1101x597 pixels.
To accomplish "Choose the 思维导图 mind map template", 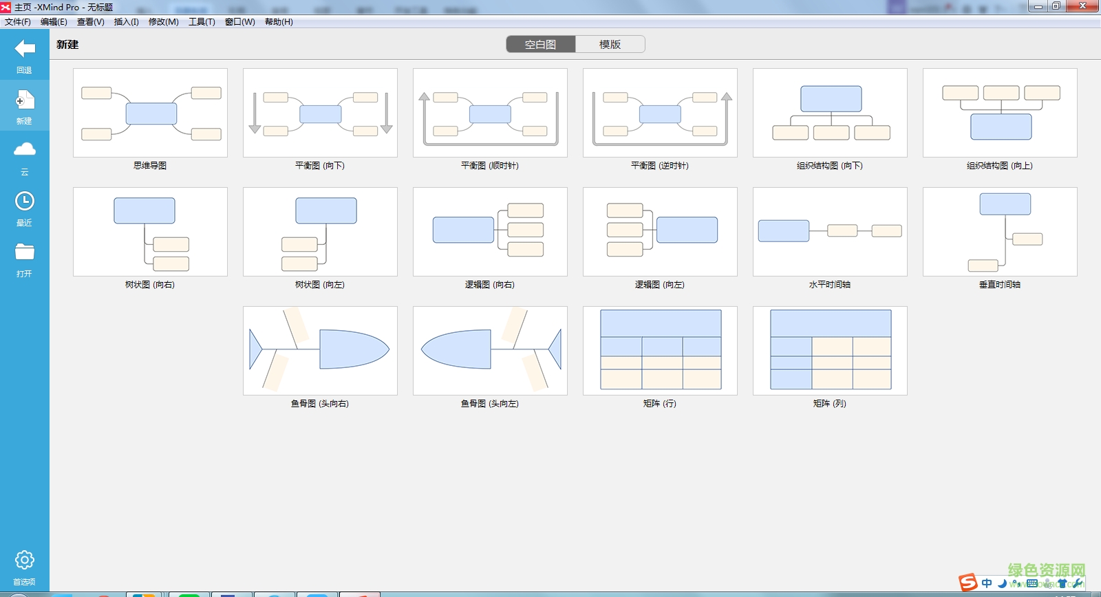I will point(150,113).
